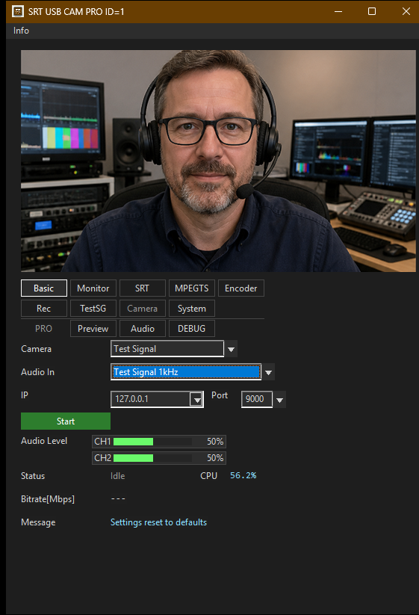Open the Audio tab
Screen dimensions: 419x615
(x=142, y=329)
